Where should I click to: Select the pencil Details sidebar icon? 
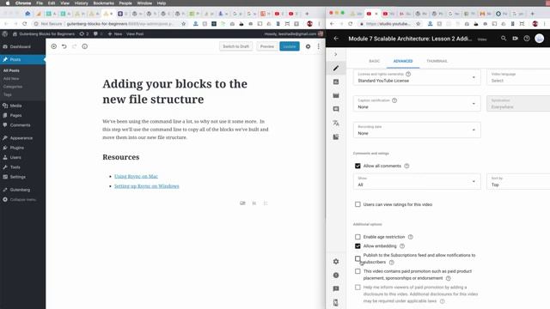tap(336, 68)
